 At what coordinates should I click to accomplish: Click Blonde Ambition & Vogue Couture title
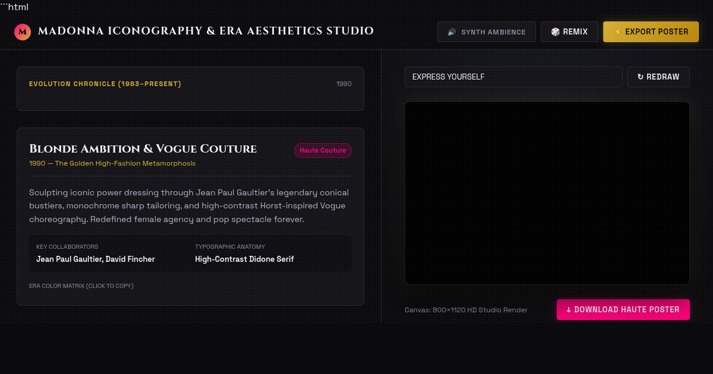tap(143, 149)
